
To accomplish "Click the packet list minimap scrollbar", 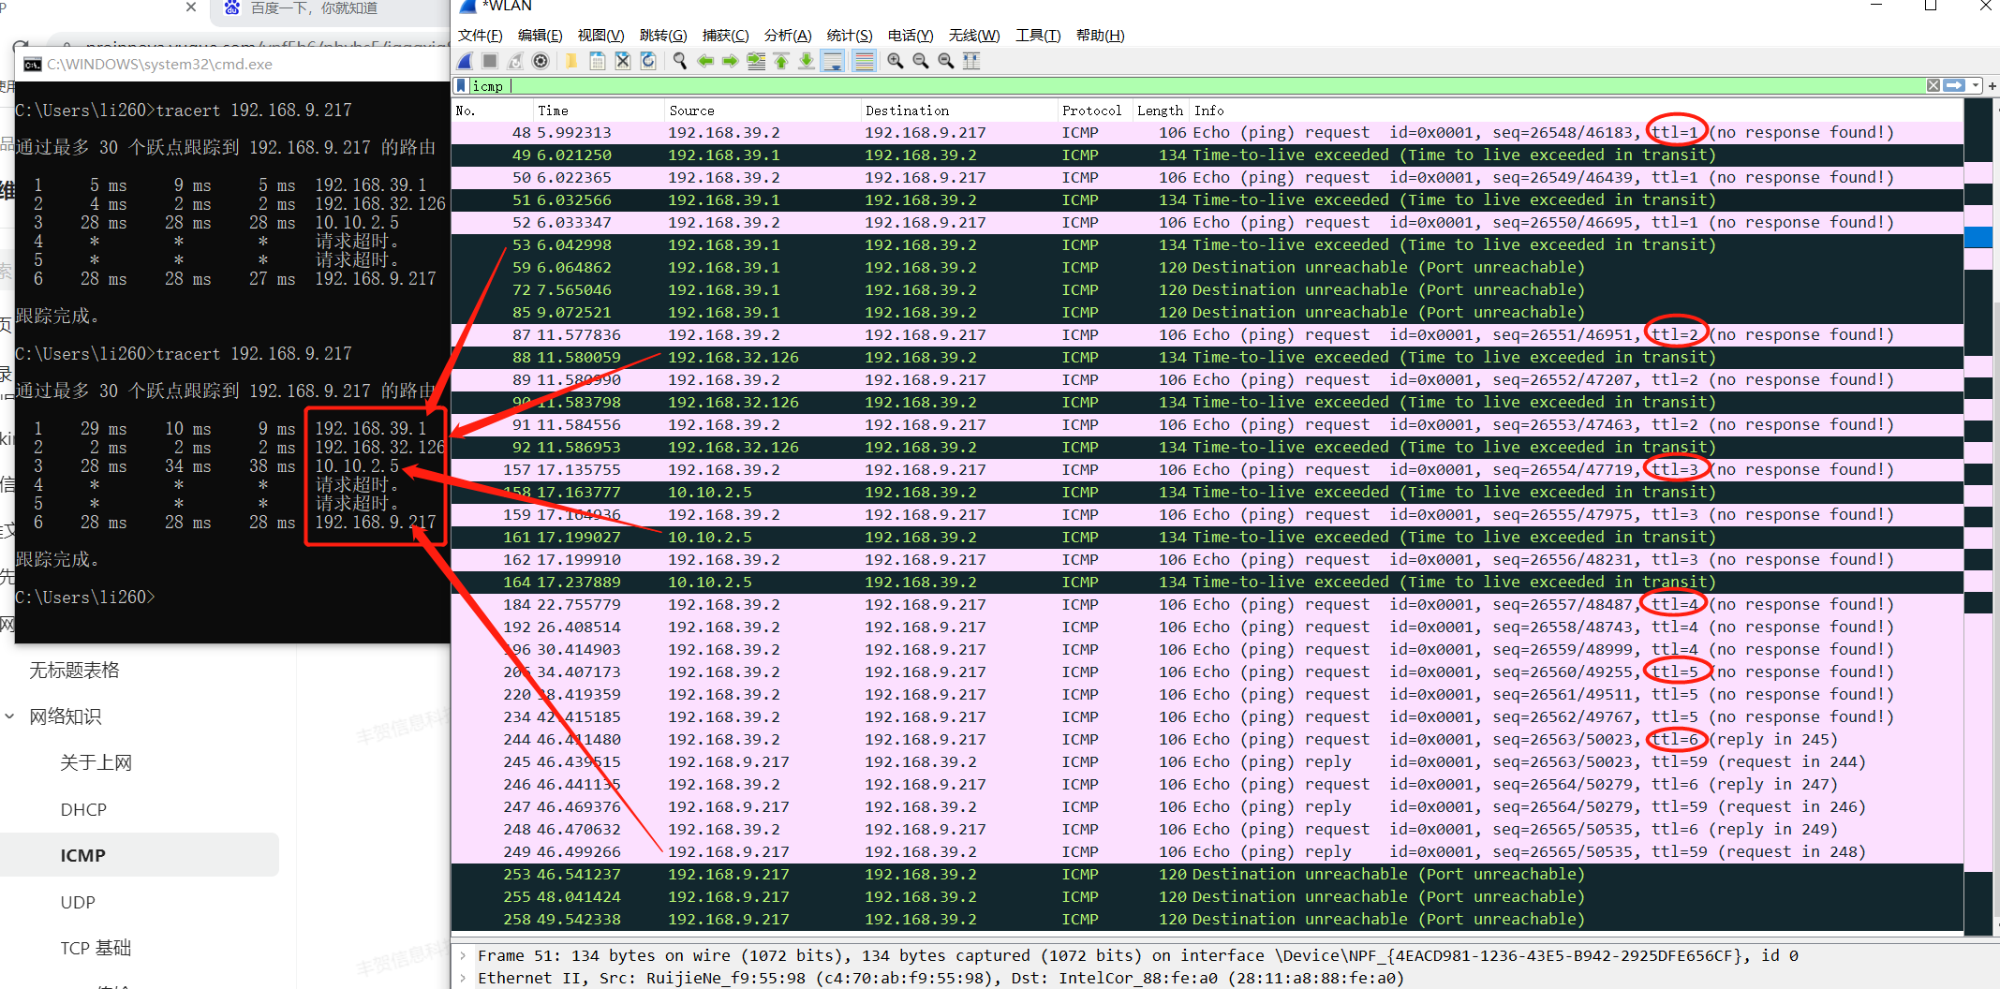I will pyautogui.click(x=1978, y=515).
